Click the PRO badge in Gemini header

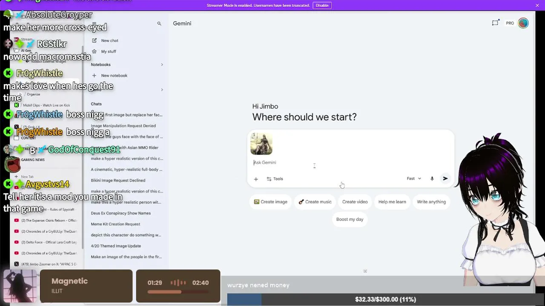[510, 23]
